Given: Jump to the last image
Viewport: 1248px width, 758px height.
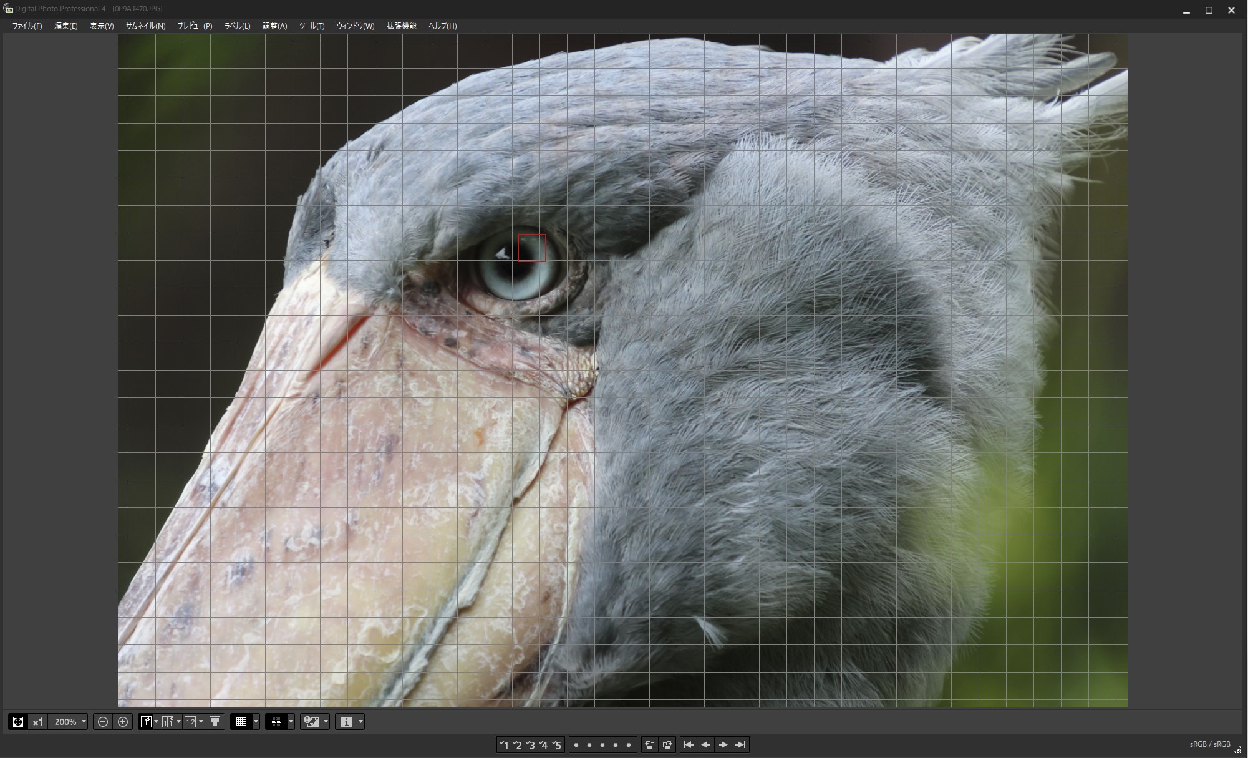Looking at the screenshot, I should [x=740, y=744].
